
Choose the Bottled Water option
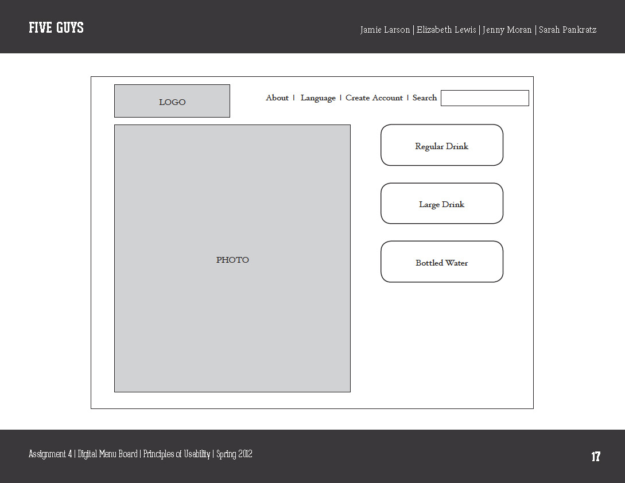(441, 262)
